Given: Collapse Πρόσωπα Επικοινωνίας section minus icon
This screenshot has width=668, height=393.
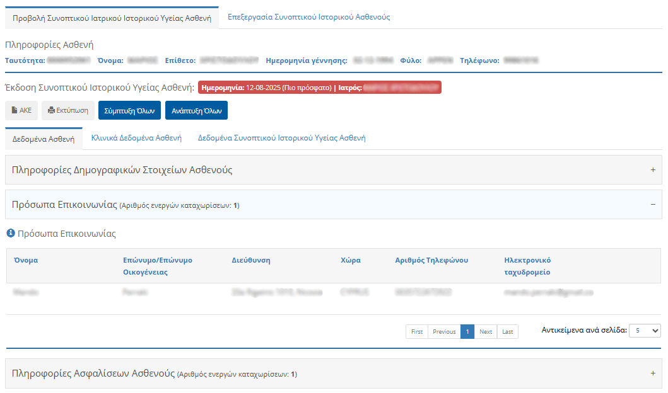Looking at the screenshot, I should pos(653,205).
